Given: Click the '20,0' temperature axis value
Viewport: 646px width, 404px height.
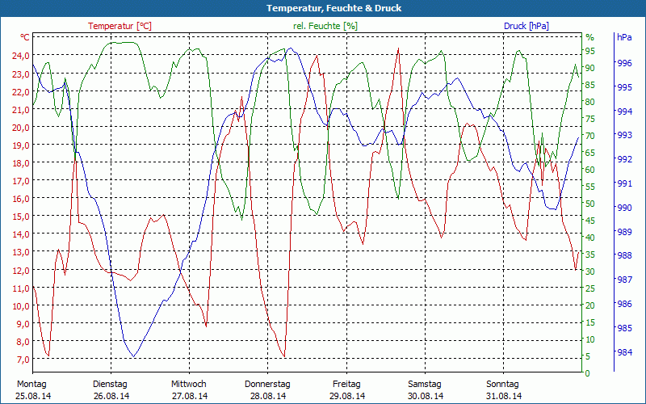Looking at the screenshot, I should coord(20,127).
